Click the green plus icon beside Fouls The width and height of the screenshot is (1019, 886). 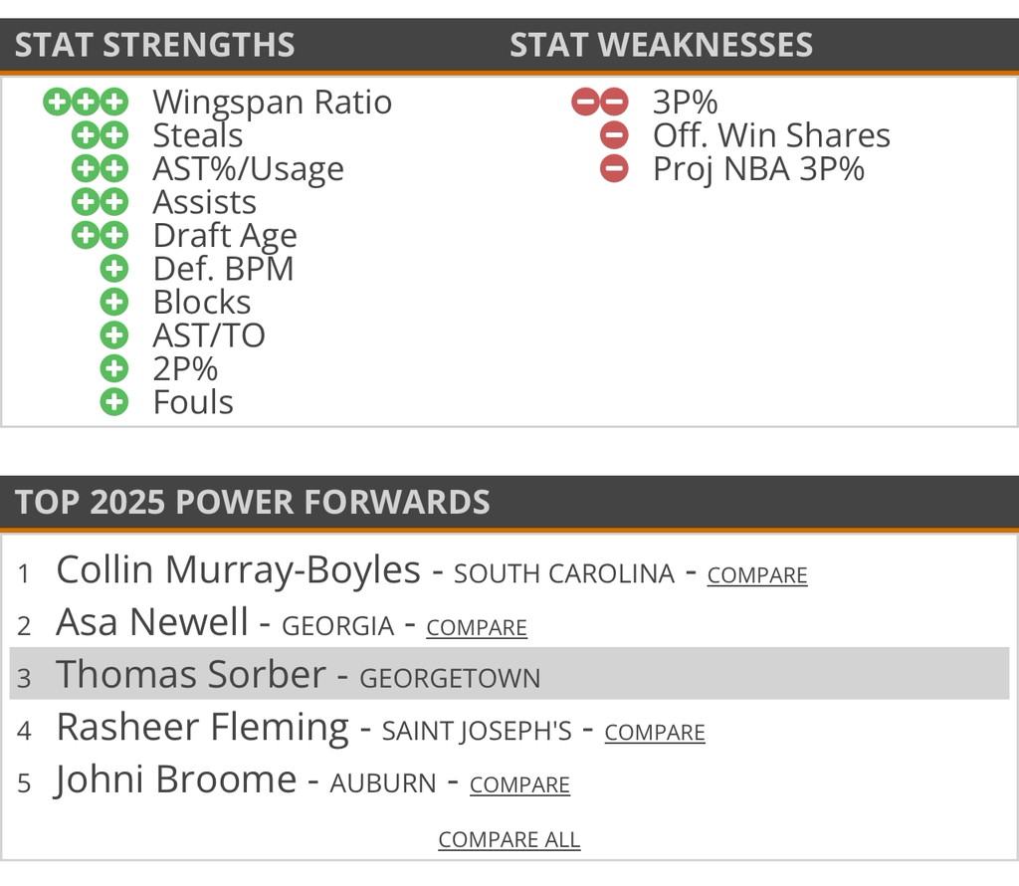[x=115, y=402]
